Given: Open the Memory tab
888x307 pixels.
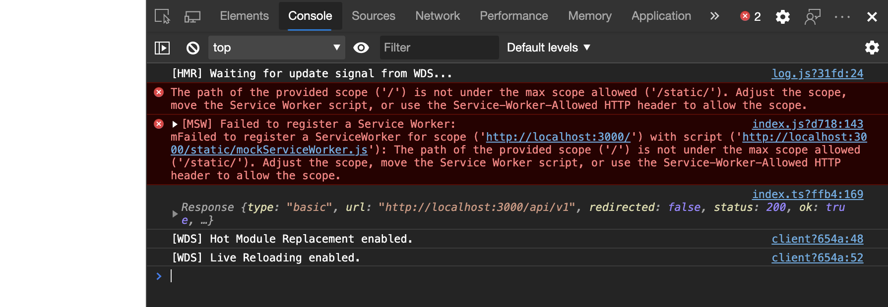Looking at the screenshot, I should point(590,16).
